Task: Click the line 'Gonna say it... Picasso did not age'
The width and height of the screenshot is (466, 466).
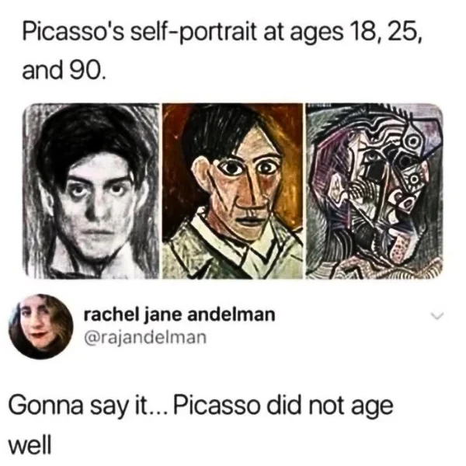Action: click(201, 406)
